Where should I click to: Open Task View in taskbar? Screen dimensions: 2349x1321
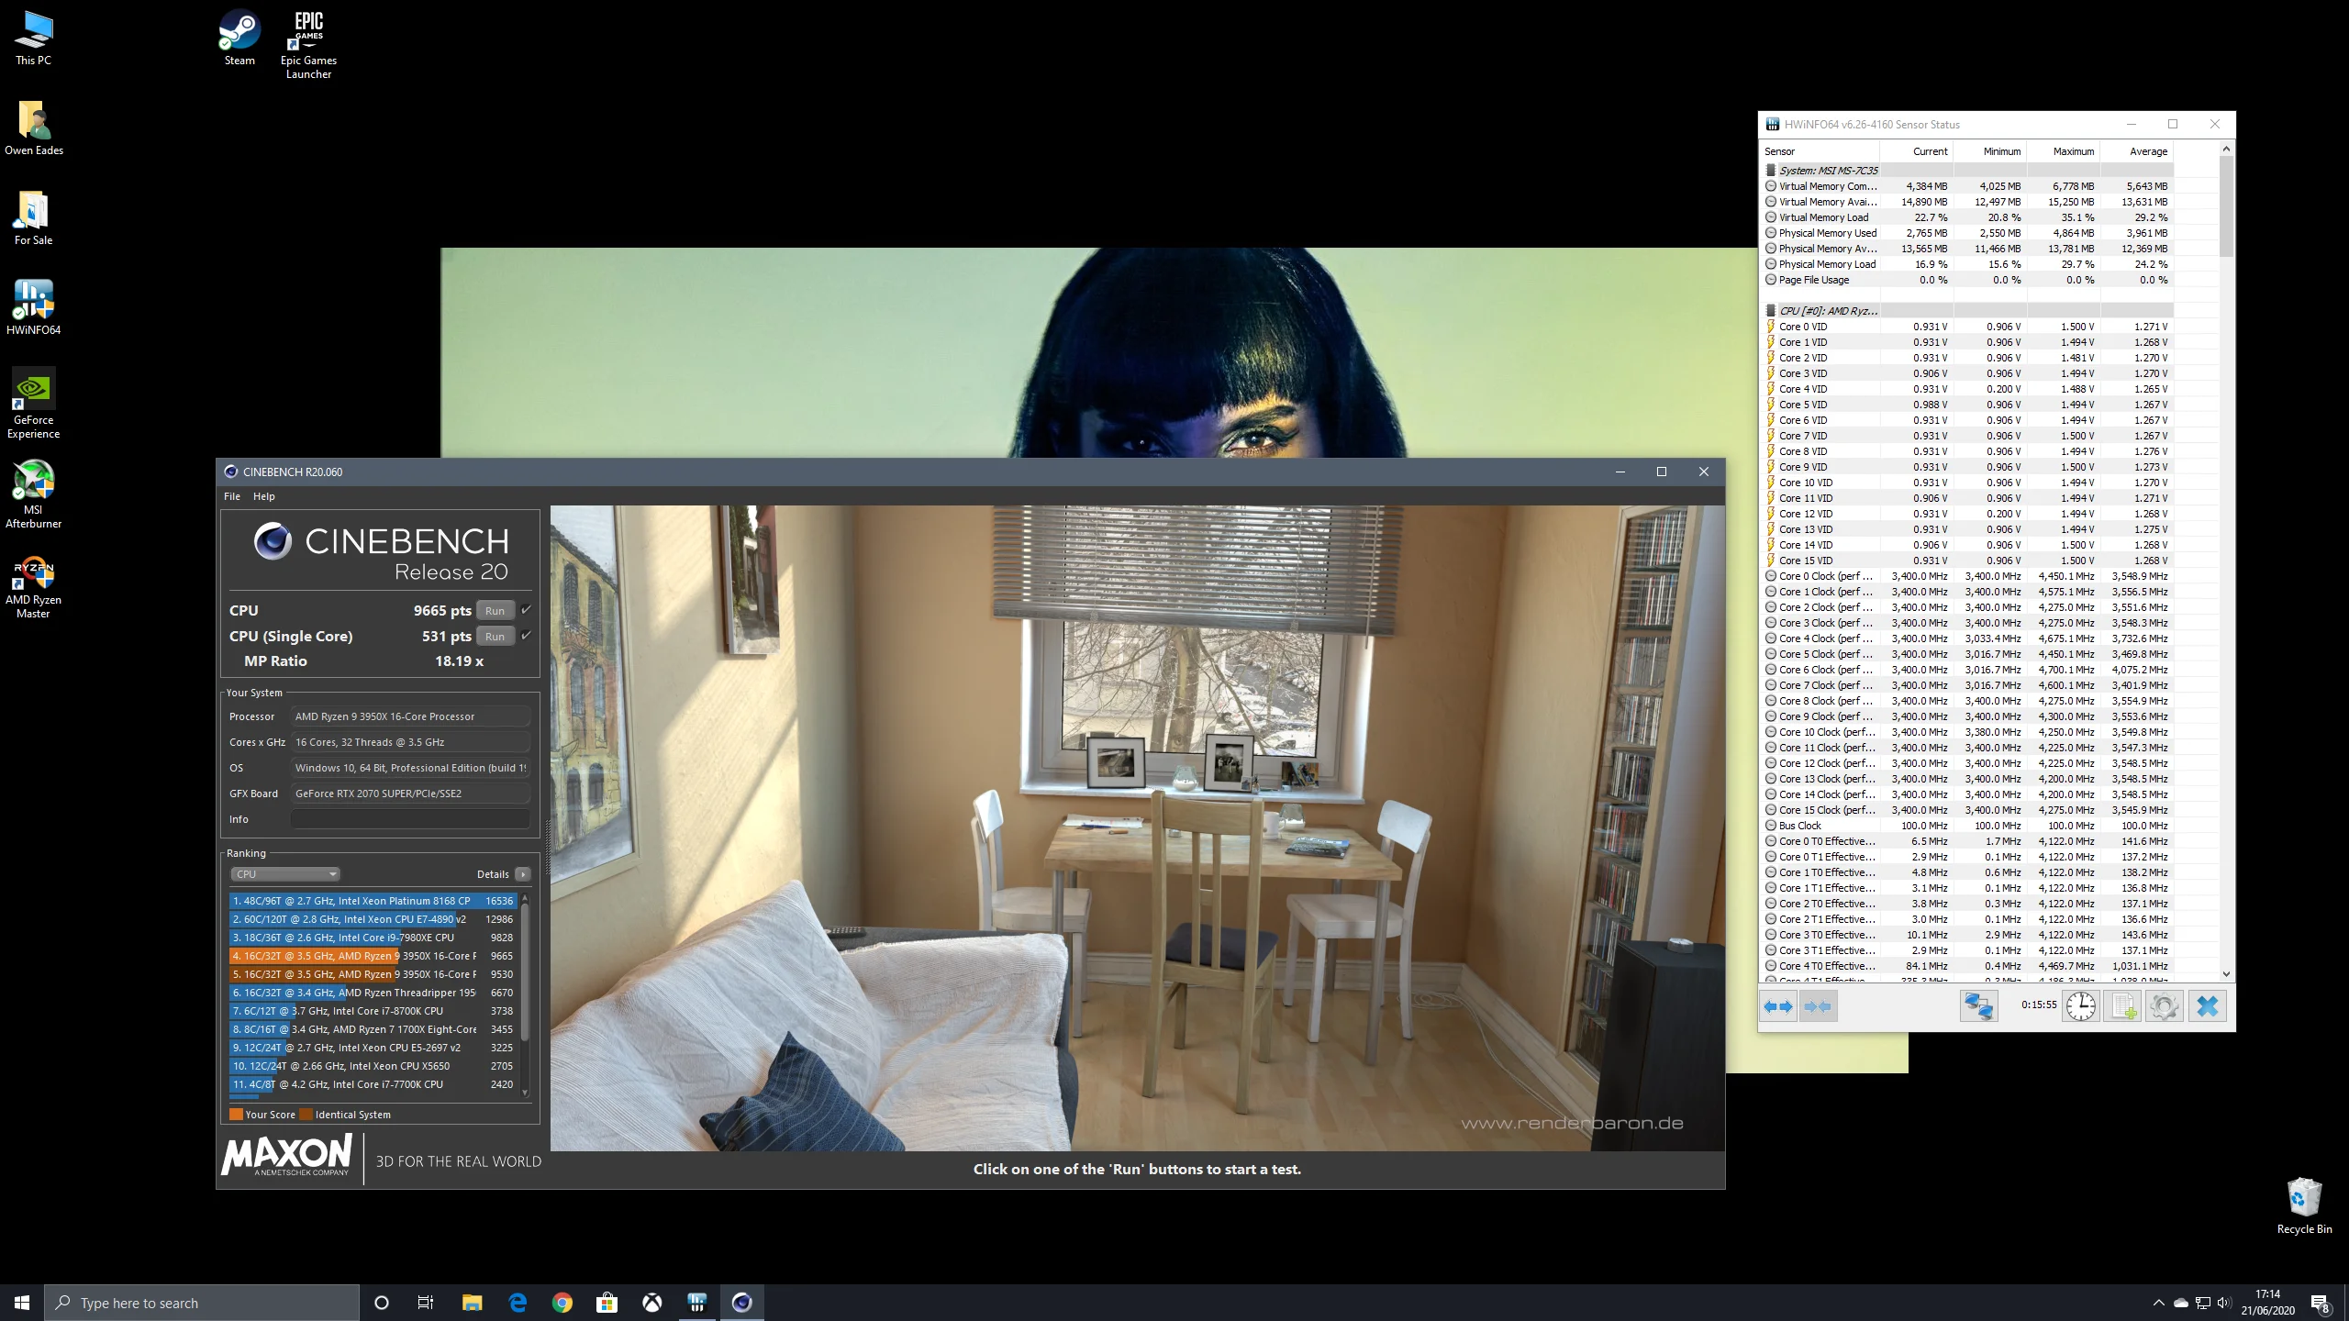(426, 1303)
